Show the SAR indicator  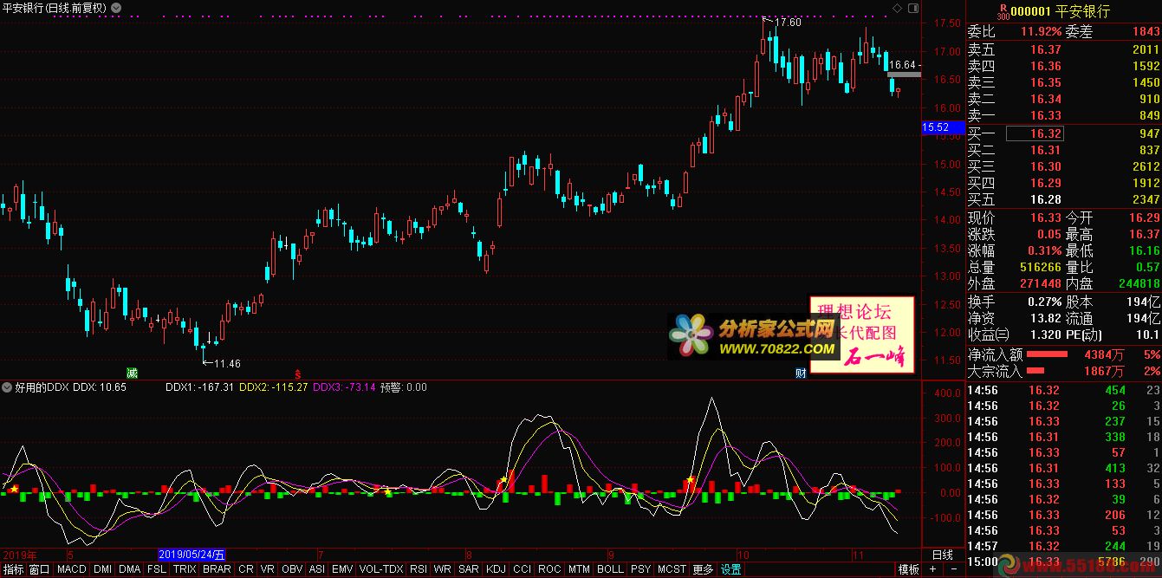point(469,570)
